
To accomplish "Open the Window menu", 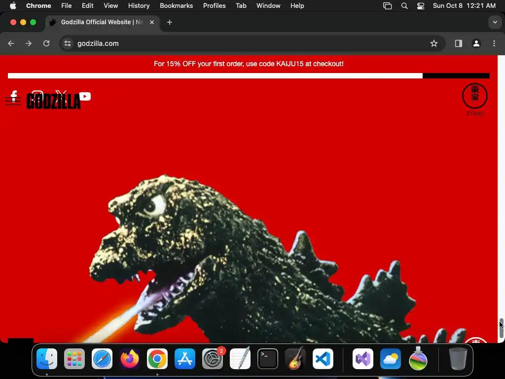I will (x=268, y=6).
